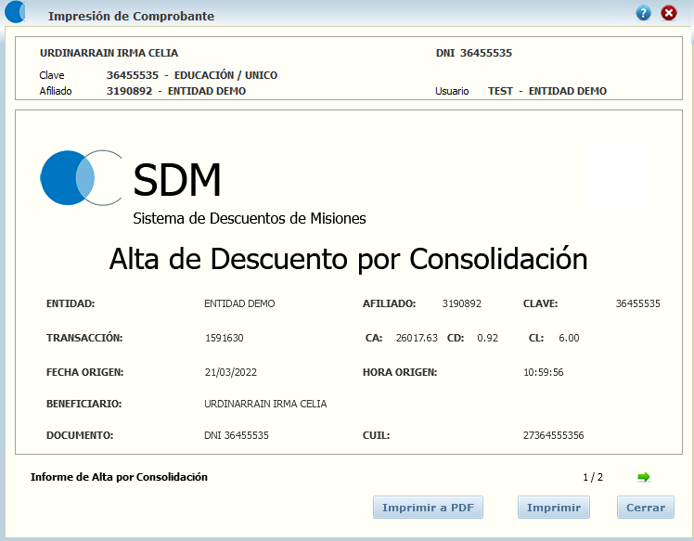The height and width of the screenshot is (541, 694).
Task: Click the SDM logo in the receipt
Action: pyautogui.click(x=82, y=177)
